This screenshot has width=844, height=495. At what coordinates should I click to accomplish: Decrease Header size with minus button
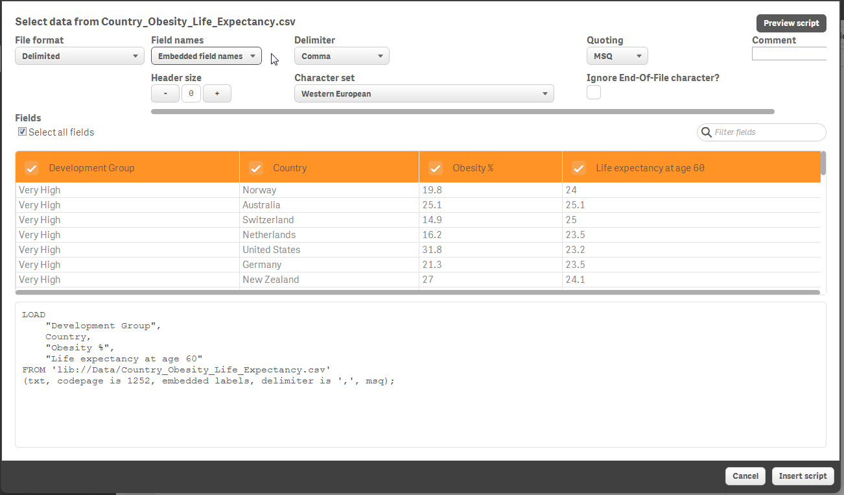(x=165, y=93)
